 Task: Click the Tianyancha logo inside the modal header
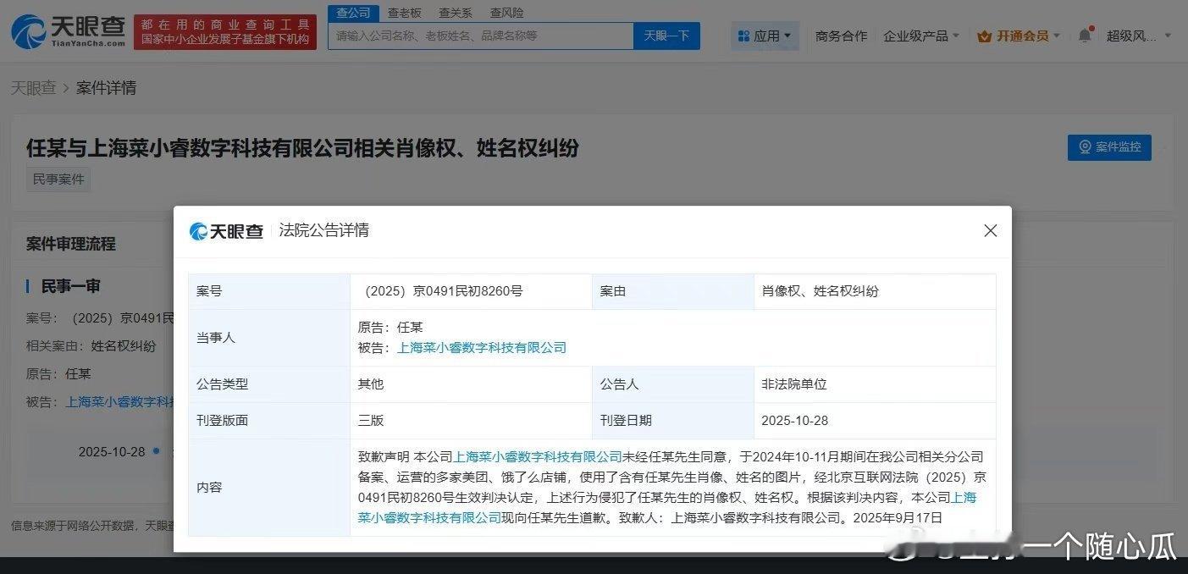(x=225, y=230)
